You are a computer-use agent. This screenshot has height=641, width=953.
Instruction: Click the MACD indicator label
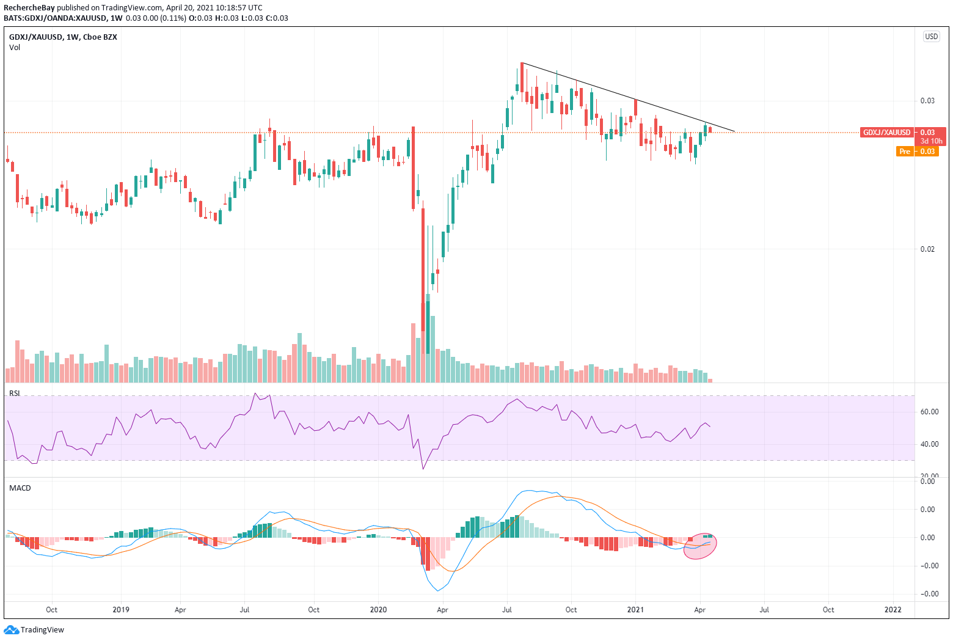20,488
